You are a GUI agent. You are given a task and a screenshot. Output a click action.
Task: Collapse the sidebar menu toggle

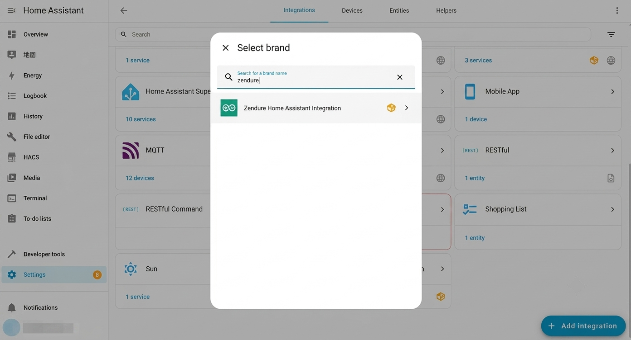(11, 10)
